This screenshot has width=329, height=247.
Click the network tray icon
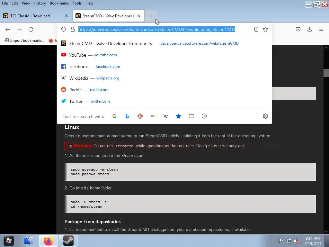(x=289, y=241)
